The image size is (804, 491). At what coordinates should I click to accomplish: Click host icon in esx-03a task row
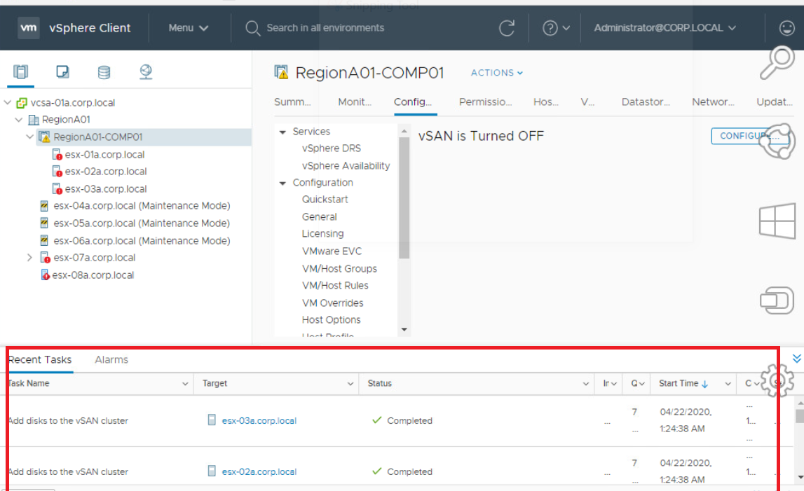tap(212, 420)
